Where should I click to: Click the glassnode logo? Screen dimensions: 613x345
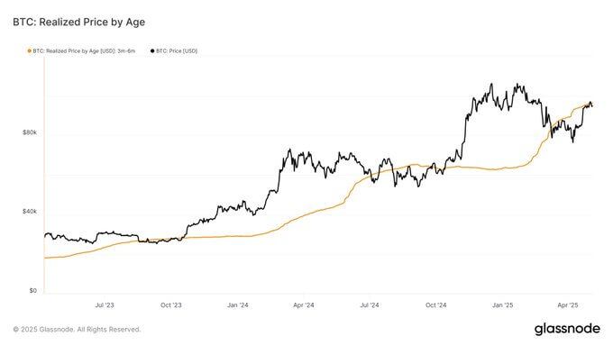click(x=567, y=329)
